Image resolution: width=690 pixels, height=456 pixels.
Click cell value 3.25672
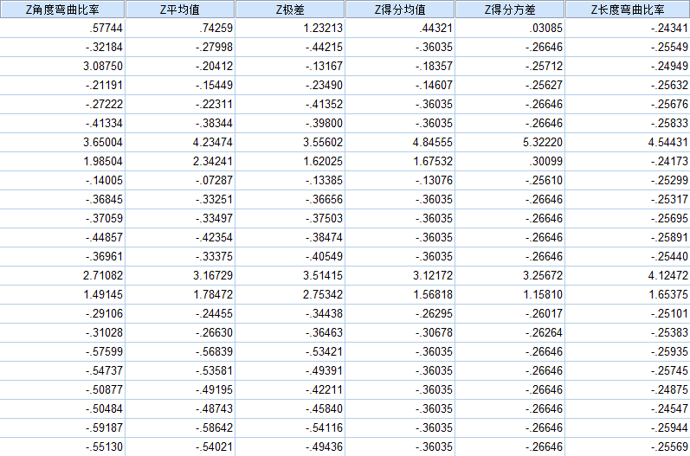coord(543,275)
